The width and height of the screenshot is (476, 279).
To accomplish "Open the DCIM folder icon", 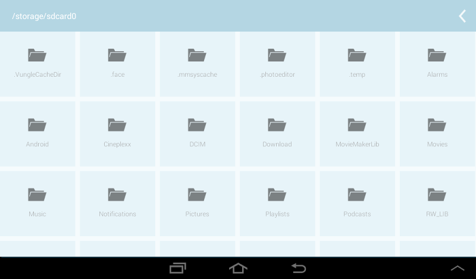I will 197,125.
